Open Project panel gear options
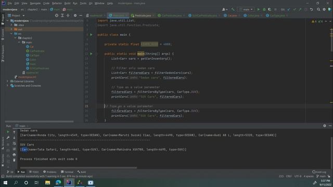Viewport: 333px width, 187px height. click(75, 16)
